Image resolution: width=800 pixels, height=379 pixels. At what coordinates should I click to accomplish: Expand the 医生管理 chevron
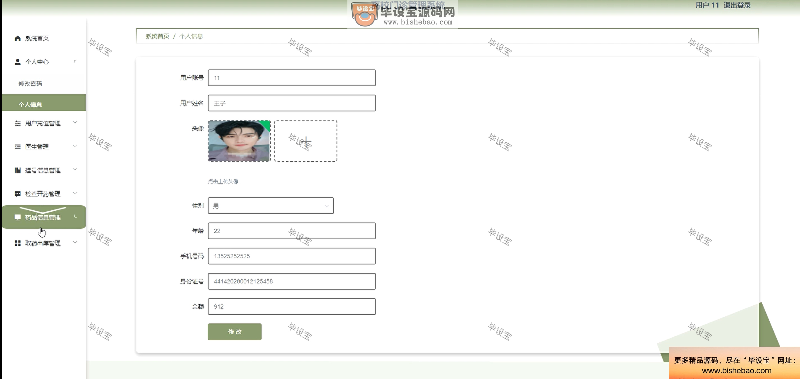(x=75, y=146)
